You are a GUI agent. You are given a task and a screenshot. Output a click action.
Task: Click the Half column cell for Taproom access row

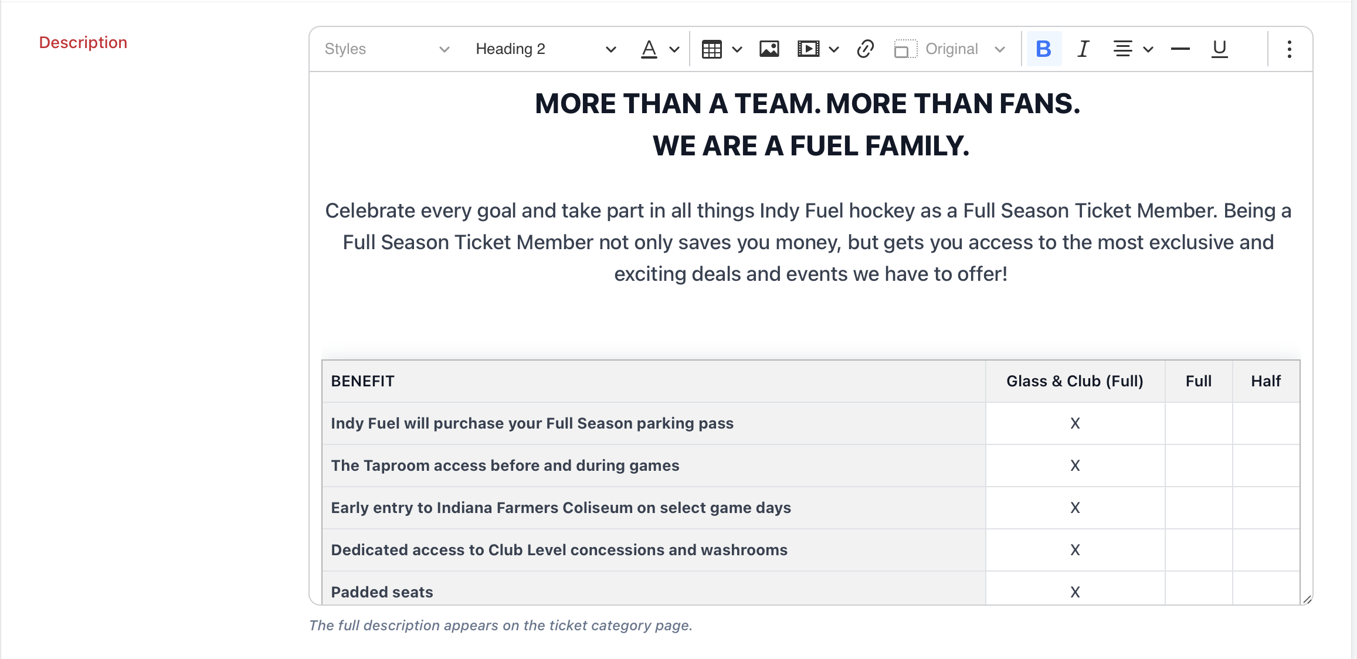[x=1266, y=466]
